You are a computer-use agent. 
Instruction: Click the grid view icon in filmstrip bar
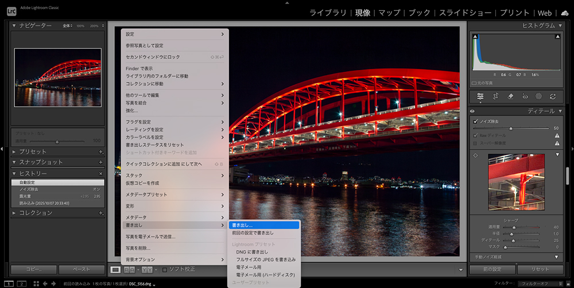pyautogui.click(x=37, y=283)
